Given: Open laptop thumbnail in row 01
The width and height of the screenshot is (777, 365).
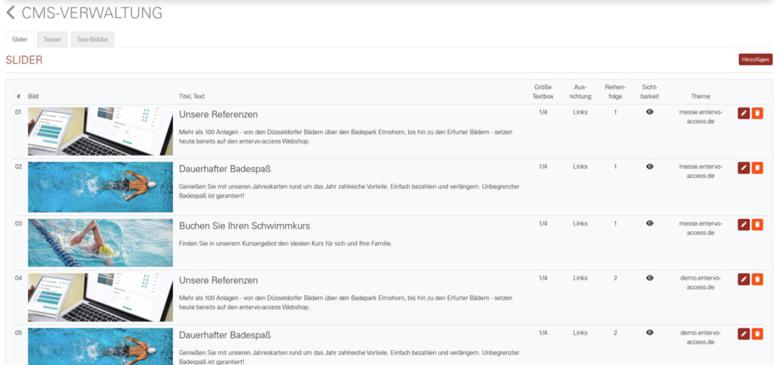Looking at the screenshot, I should [x=101, y=132].
